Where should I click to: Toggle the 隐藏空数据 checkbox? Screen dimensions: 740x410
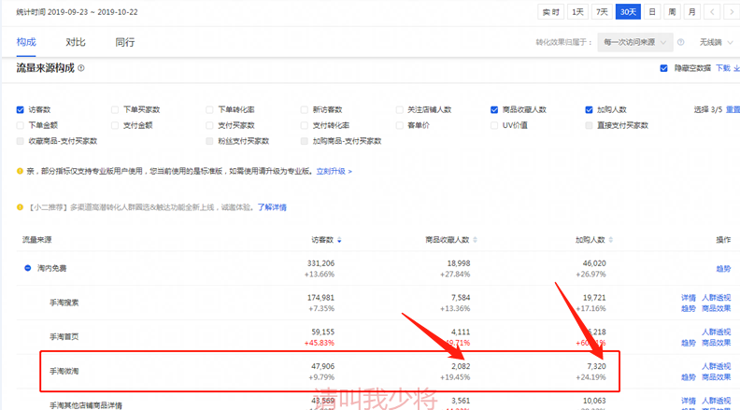click(x=663, y=68)
